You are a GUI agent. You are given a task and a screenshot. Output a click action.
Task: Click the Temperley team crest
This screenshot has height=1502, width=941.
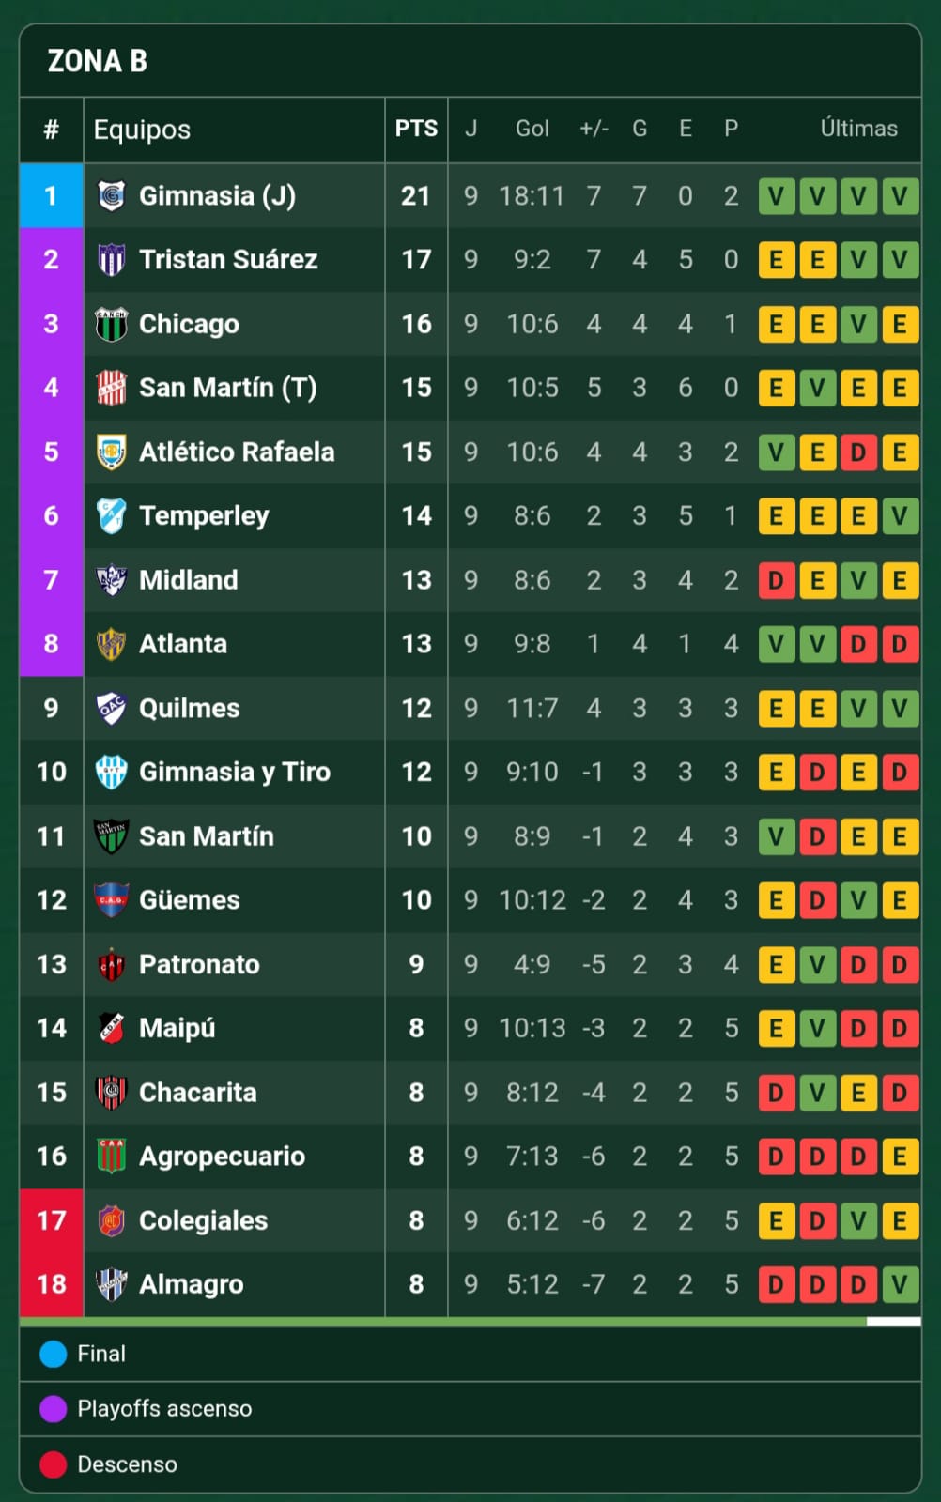[x=111, y=515]
